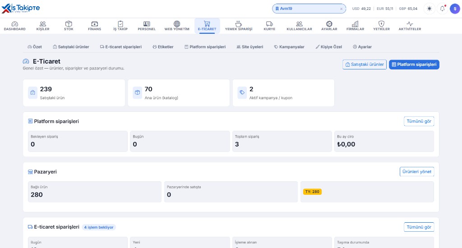Click the blue Platform siparişleri button
The image size is (462, 248).
tap(414, 64)
